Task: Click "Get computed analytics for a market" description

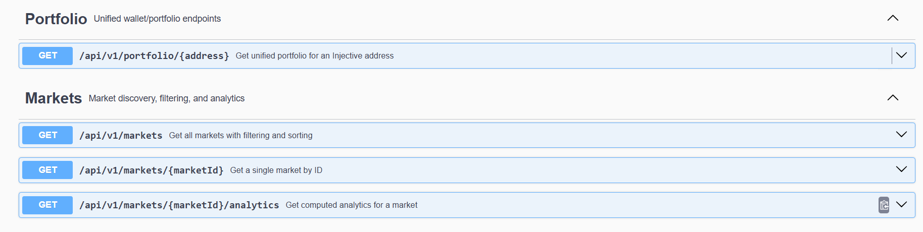Action: pyautogui.click(x=351, y=205)
